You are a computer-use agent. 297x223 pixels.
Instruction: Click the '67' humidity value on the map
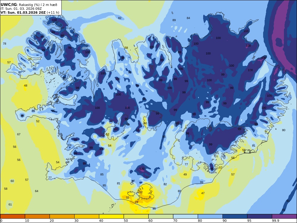(19, 134)
